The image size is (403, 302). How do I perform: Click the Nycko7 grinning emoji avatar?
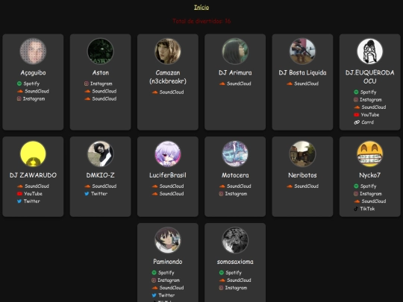[x=370, y=154]
